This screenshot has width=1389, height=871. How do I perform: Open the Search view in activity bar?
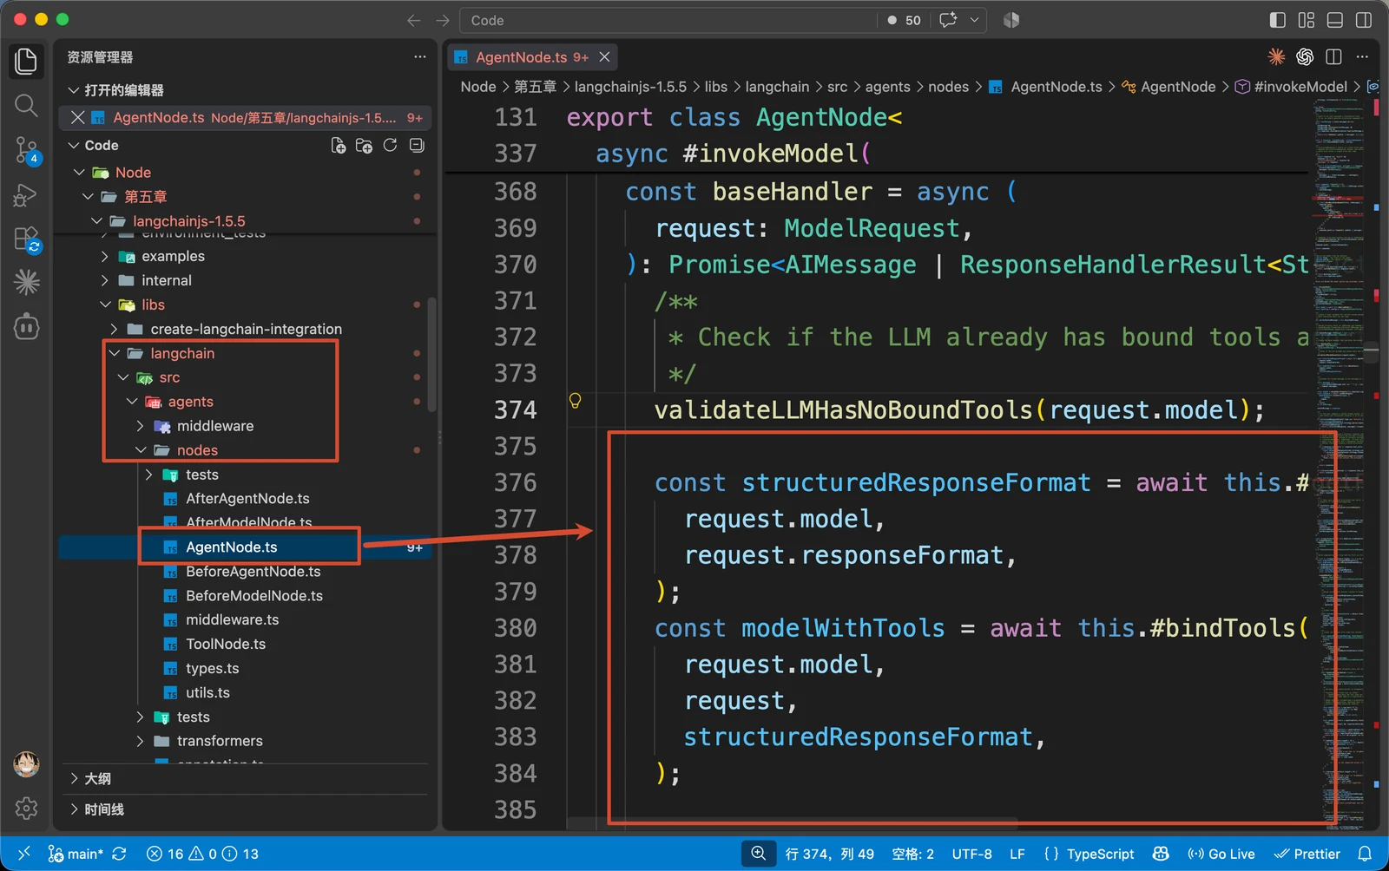[x=26, y=106]
